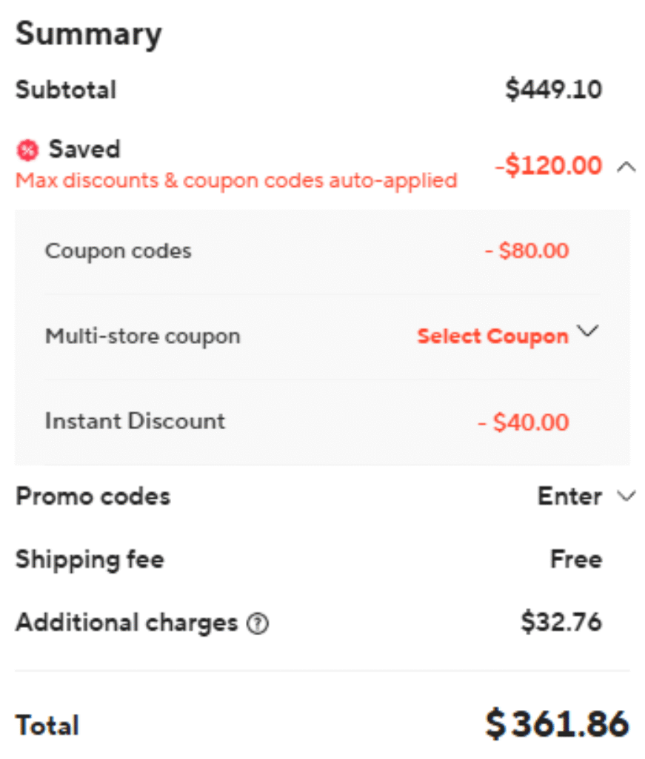Click the Select Coupon link

click(x=492, y=337)
